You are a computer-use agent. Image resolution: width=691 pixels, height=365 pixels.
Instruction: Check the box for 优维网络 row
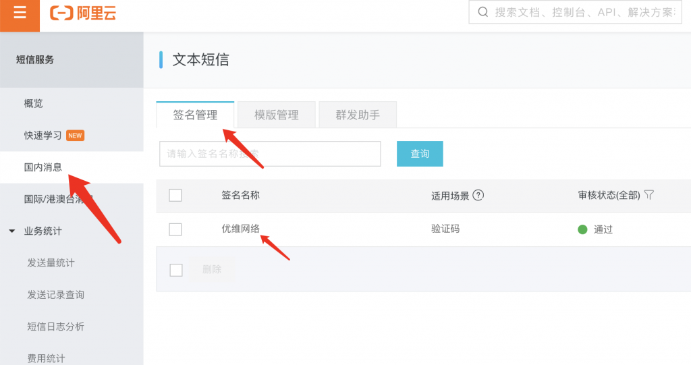[175, 229]
